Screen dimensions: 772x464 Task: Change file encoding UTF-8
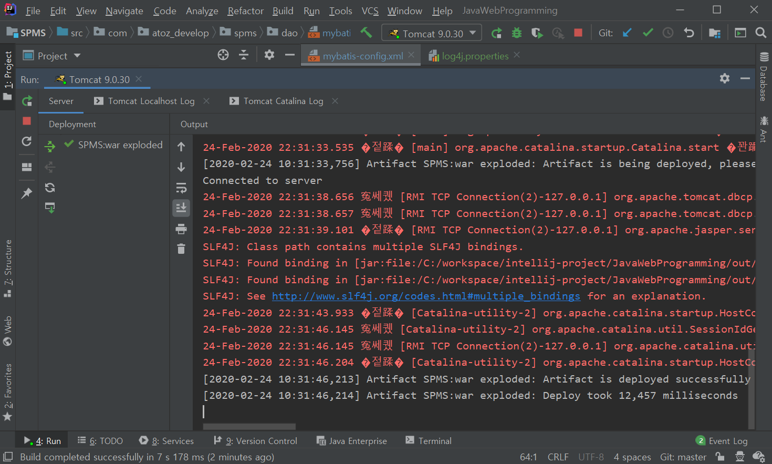coord(591,457)
